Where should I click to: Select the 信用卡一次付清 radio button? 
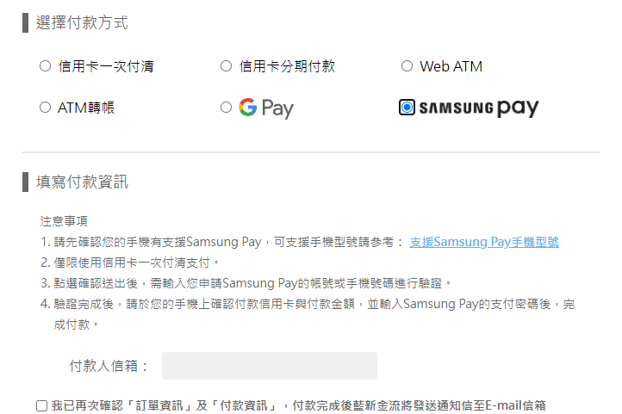[45, 65]
